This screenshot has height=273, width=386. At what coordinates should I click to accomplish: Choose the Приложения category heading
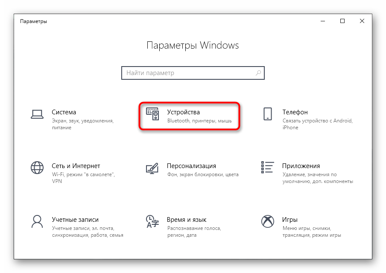tap(301, 166)
